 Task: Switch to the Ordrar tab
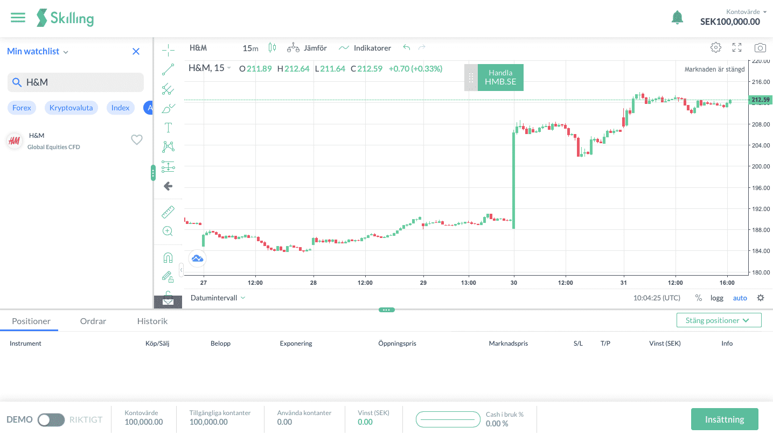pos(93,321)
